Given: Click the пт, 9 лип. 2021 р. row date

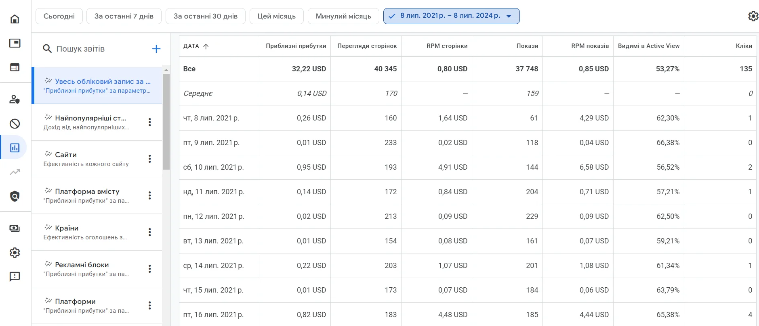Looking at the screenshot, I should 211,143.
